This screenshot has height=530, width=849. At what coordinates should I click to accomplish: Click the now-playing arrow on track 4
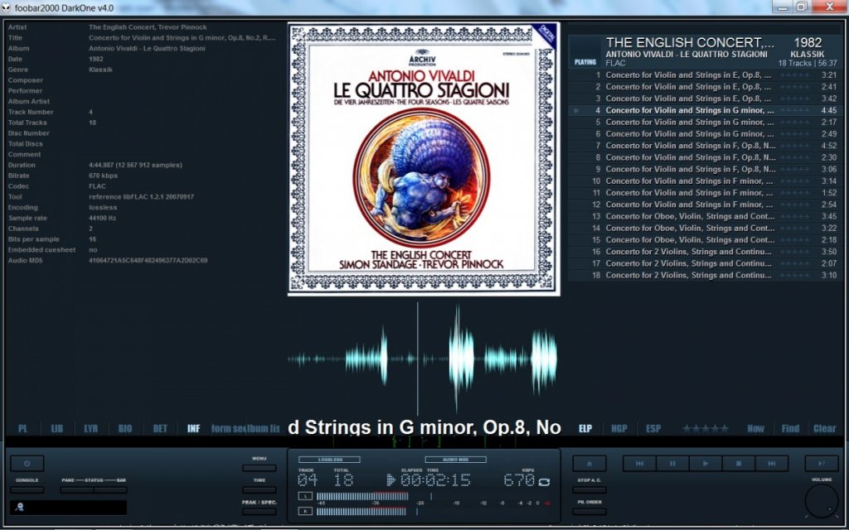pyautogui.click(x=577, y=110)
